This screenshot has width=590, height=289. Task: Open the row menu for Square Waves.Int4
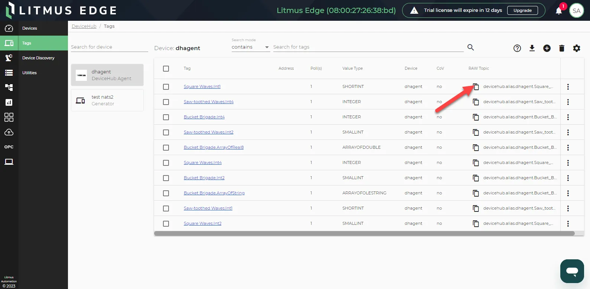point(568,163)
